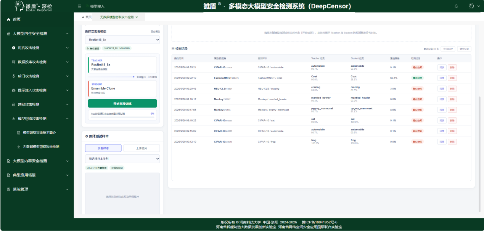The width and height of the screenshot is (484, 231).
Task: Collapse the 大模型内生安全检测 menu chevron
Action: coord(68,34)
